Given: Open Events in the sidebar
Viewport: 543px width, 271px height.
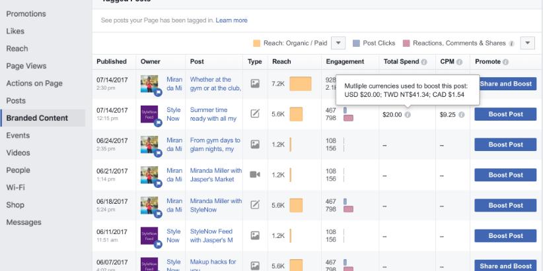Looking at the screenshot, I should 18,135.
